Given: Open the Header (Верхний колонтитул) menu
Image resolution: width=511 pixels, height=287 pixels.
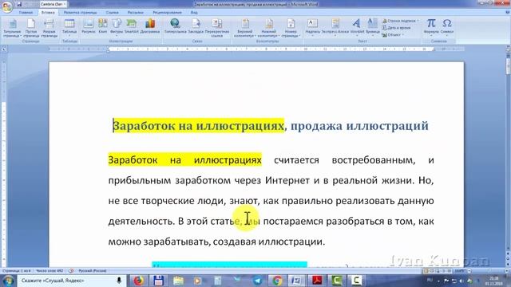Looking at the screenshot, I should (245, 28).
